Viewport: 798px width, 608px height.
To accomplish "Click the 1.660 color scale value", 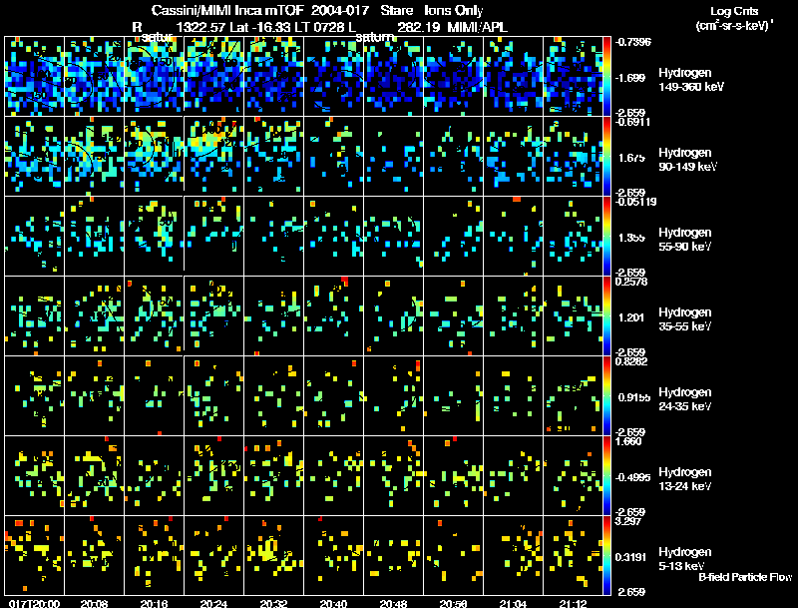I will [x=628, y=441].
